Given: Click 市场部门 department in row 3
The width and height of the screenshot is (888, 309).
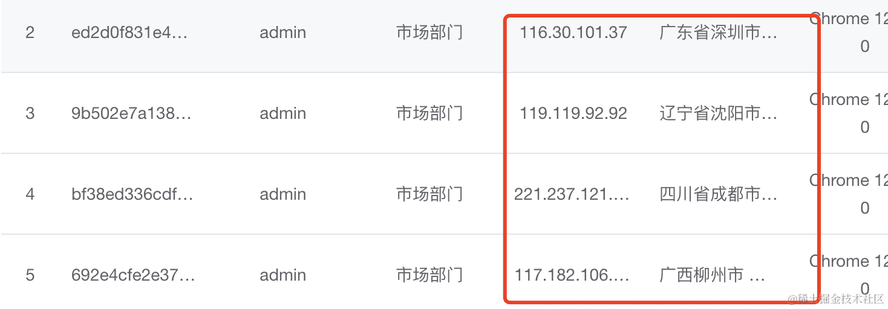Looking at the screenshot, I should point(429,113).
